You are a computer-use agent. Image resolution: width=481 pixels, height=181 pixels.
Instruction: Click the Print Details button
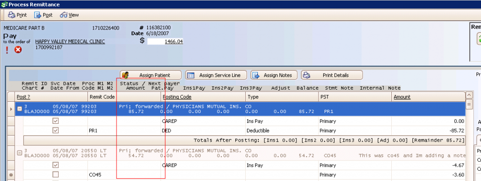(x=332, y=75)
